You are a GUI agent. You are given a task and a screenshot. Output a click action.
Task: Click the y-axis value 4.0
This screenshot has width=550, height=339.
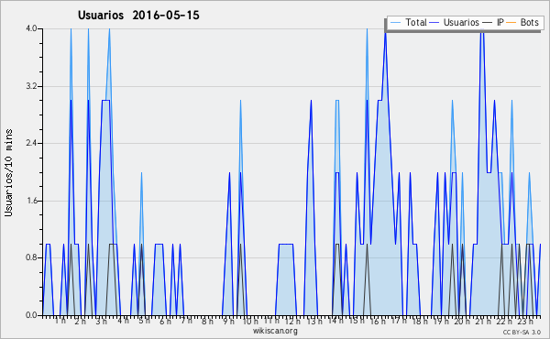tap(31, 28)
